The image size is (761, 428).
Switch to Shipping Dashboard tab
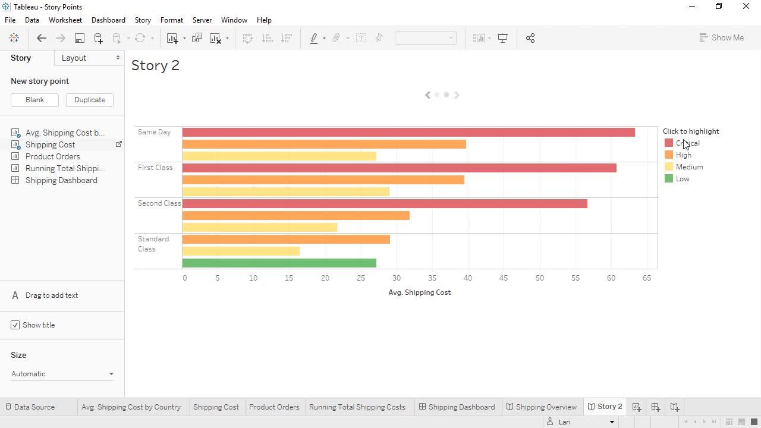[x=457, y=407]
